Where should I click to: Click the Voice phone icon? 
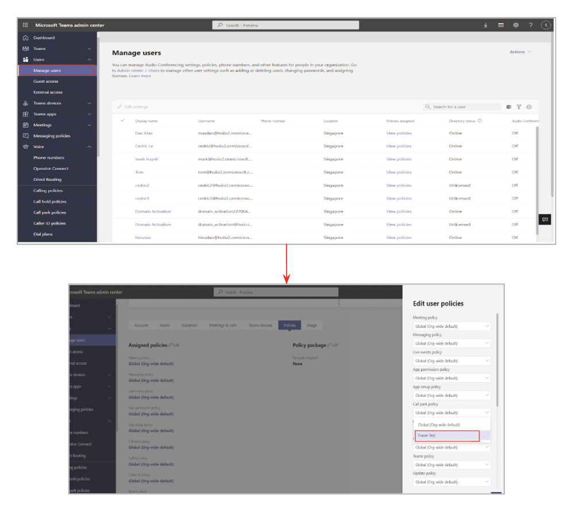pos(25,146)
